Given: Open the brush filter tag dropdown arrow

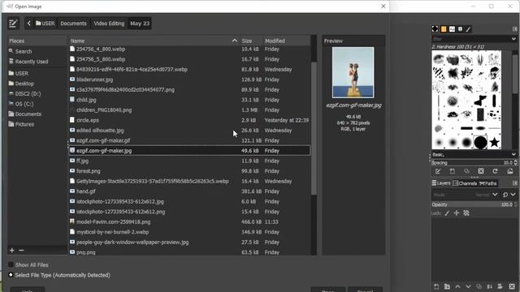Looking at the screenshot, I should [x=513, y=39].
